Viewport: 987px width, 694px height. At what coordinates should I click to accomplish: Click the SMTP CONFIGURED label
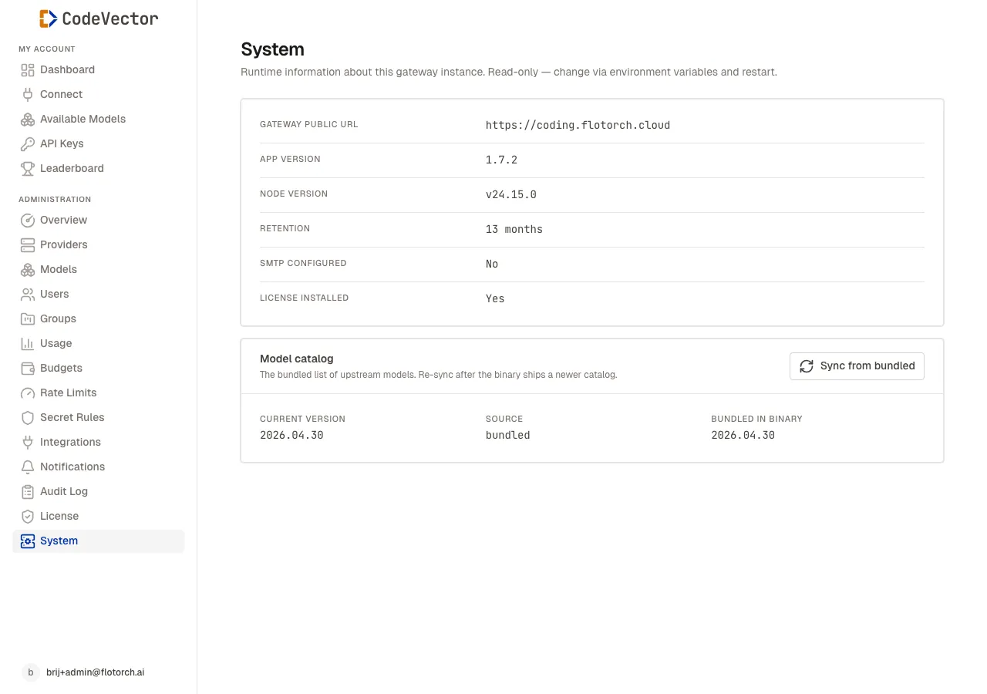pyautogui.click(x=303, y=263)
